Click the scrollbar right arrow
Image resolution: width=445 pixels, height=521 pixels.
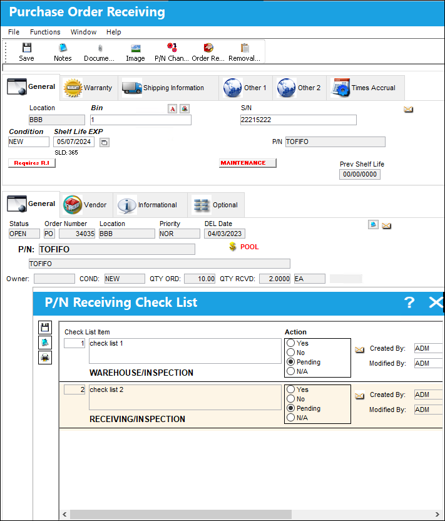(x=437, y=514)
